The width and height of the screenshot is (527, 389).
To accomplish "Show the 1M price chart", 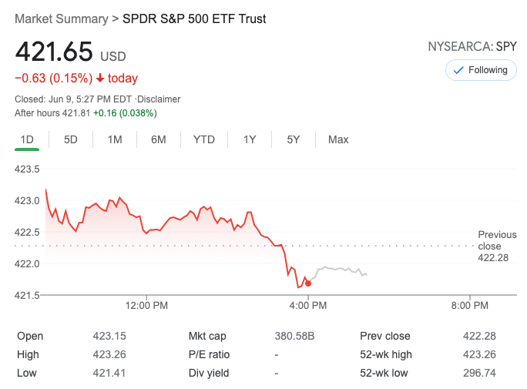I will coord(115,139).
